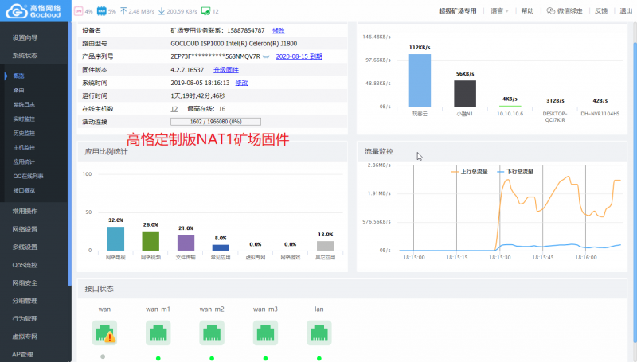Click the lan port icon
Viewport: 637px width, 362px height.
coord(319,333)
